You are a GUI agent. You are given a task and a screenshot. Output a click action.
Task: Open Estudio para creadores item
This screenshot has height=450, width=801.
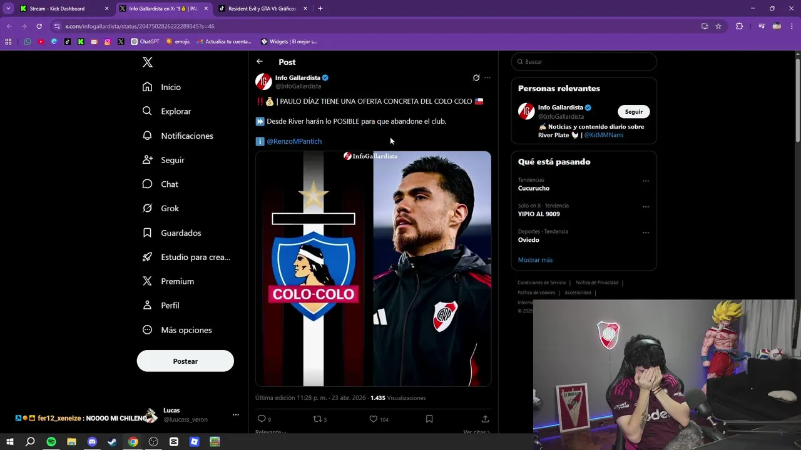186,257
